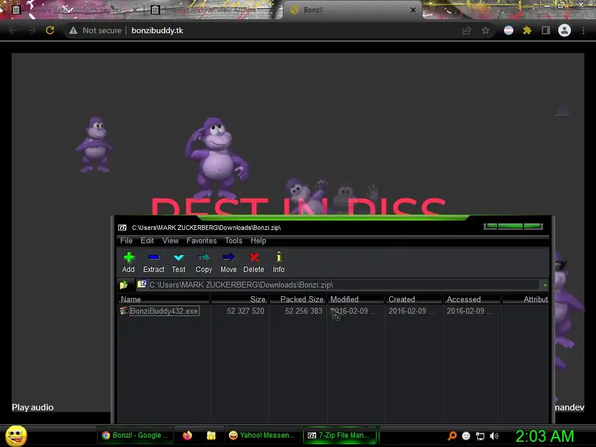The image size is (596, 447).
Task: Click the Not secure warning indicator
Action: [x=95, y=30]
